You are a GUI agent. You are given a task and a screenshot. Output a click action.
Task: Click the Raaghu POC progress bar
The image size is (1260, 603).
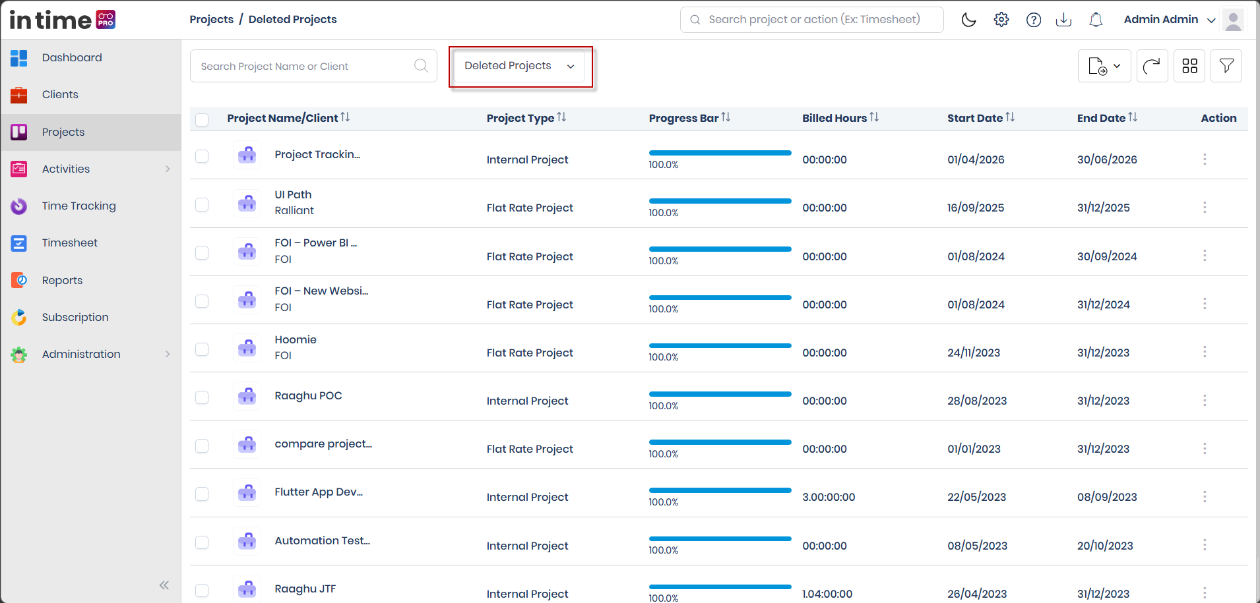pos(720,394)
